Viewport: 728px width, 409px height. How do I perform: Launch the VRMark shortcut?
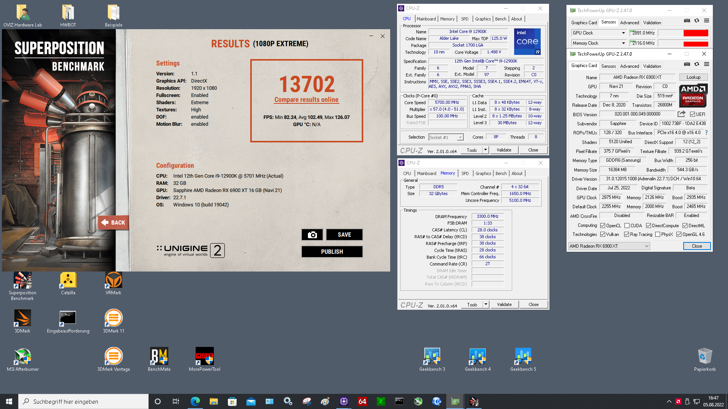point(113,283)
